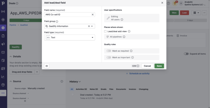Image resolution: width=210 pixels, height=108 pixels.
Task: Toggle Mark as required switch
Action: [109, 51]
